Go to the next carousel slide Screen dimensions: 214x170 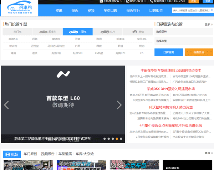[119, 105]
